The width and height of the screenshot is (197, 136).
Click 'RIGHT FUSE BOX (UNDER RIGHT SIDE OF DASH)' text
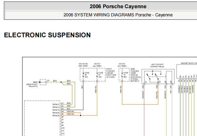[x=111, y=73]
